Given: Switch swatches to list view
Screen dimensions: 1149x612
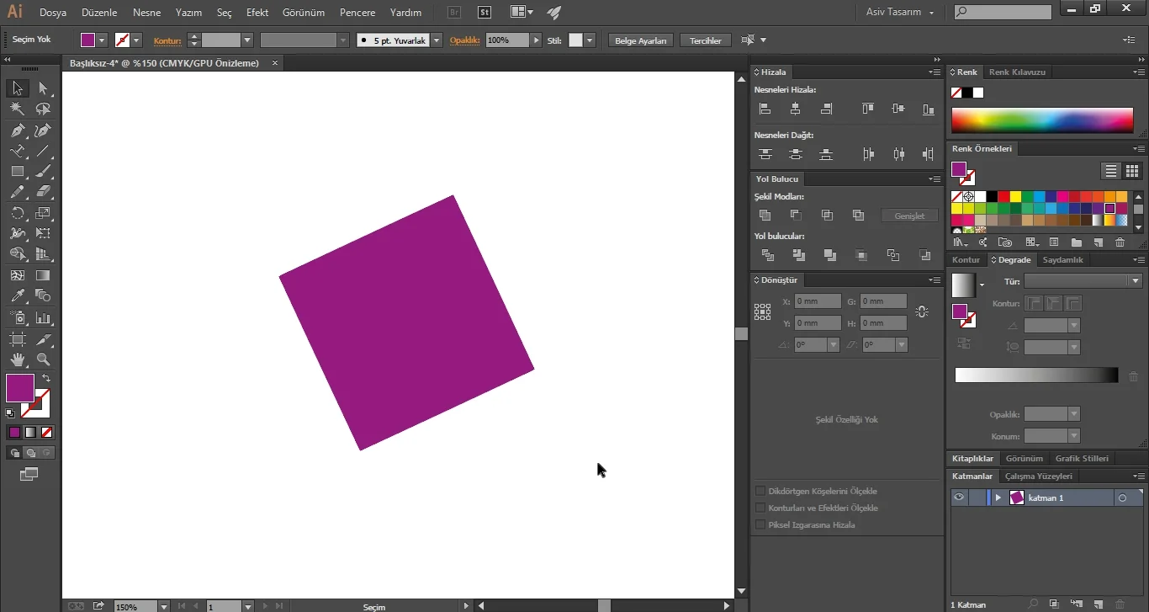Looking at the screenshot, I should coord(1111,171).
